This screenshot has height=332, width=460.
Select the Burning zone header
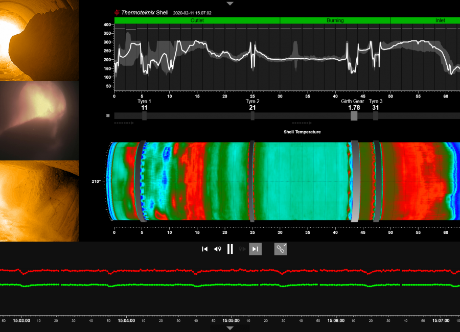point(335,20)
